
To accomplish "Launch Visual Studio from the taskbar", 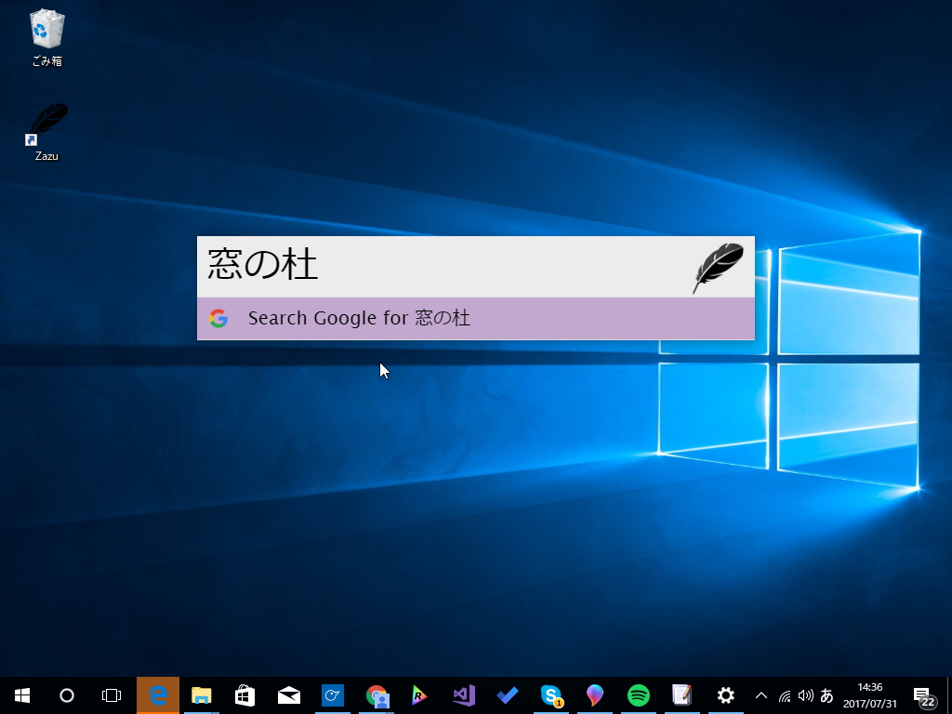I will click(463, 694).
